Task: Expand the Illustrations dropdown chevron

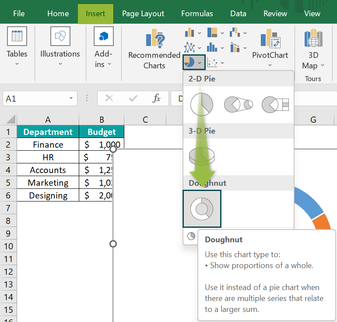Action: coord(60,64)
